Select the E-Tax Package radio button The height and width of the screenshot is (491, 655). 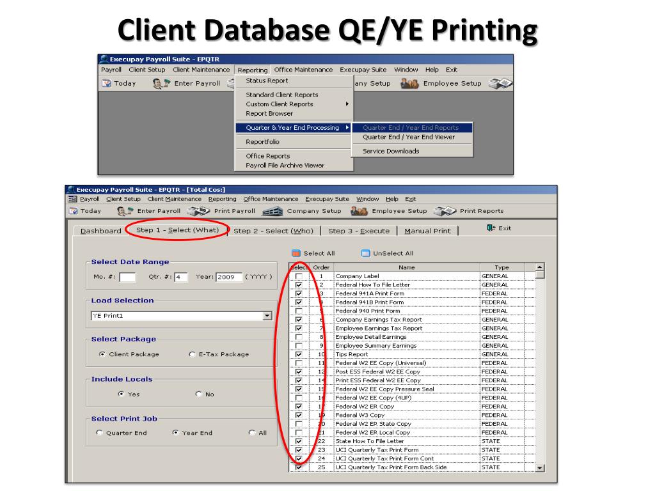pyautogui.click(x=192, y=354)
